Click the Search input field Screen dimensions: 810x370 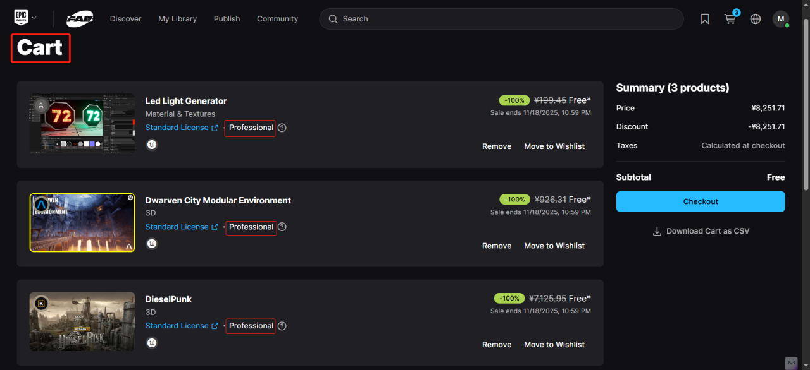tap(506, 19)
